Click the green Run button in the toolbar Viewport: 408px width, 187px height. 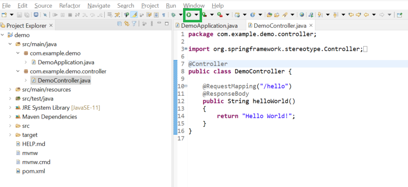[189, 15]
